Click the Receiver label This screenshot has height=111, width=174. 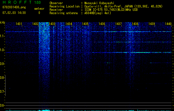click(56, 10)
